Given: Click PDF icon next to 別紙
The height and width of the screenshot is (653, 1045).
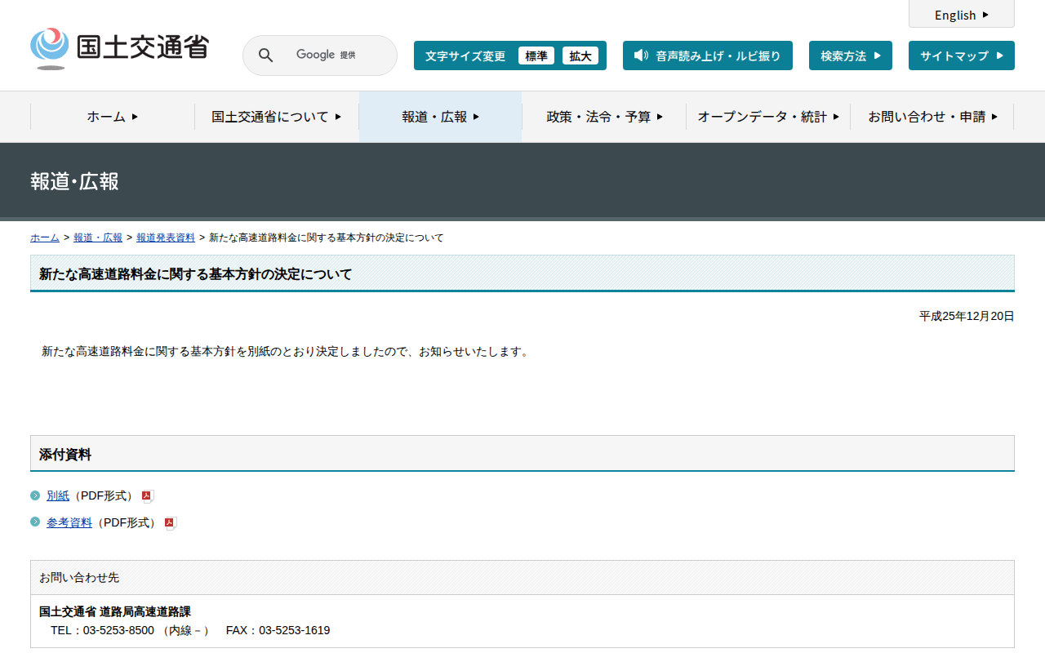Looking at the screenshot, I should [147, 496].
